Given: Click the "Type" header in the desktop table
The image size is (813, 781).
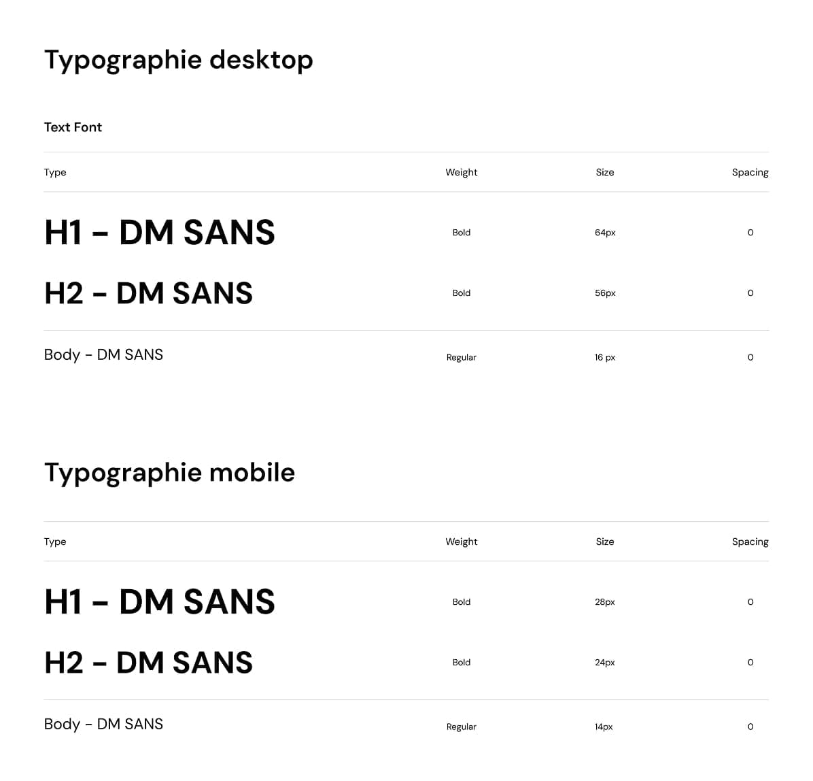Looking at the screenshot, I should [55, 172].
